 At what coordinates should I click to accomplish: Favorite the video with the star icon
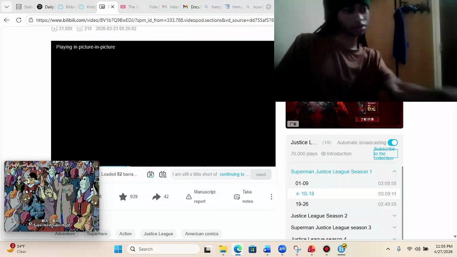(123, 197)
